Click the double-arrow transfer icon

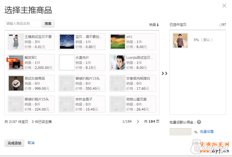[x=164, y=73]
